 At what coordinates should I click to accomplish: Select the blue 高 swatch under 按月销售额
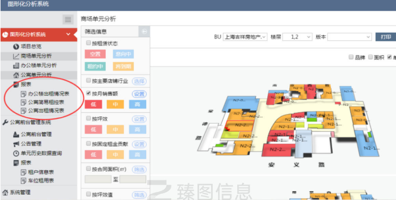(x=137, y=105)
